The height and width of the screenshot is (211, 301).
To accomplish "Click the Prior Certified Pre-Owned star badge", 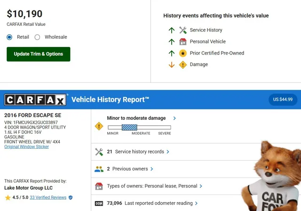I will [183, 53].
